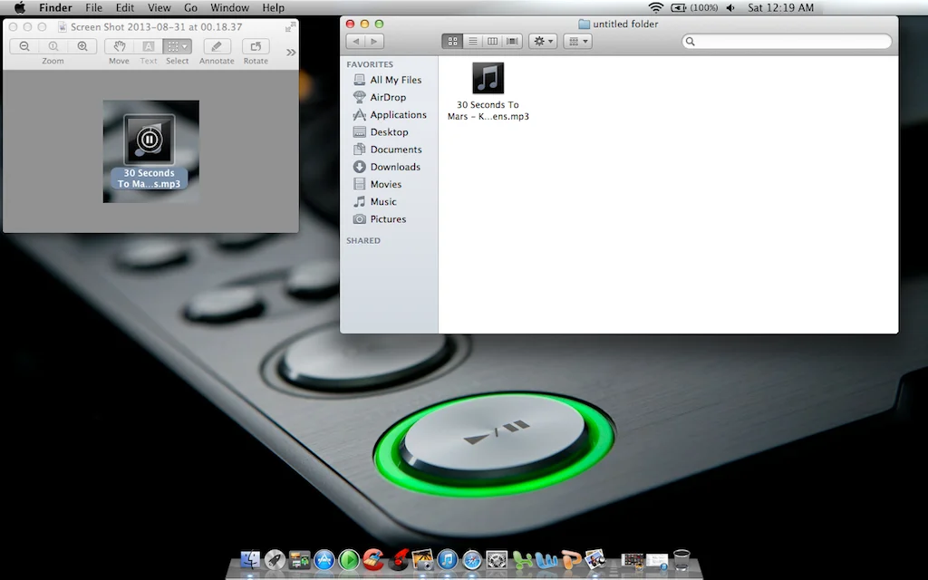Open Preview in the Dock
928x580 pixels.
(x=595, y=559)
